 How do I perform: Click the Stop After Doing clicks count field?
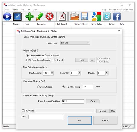click(x=88, y=87)
